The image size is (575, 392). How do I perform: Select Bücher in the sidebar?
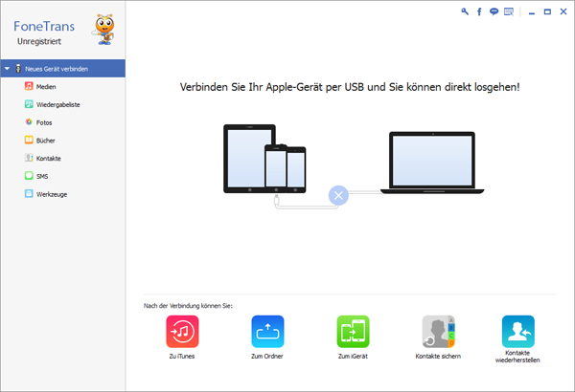click(x=45, y=141)
